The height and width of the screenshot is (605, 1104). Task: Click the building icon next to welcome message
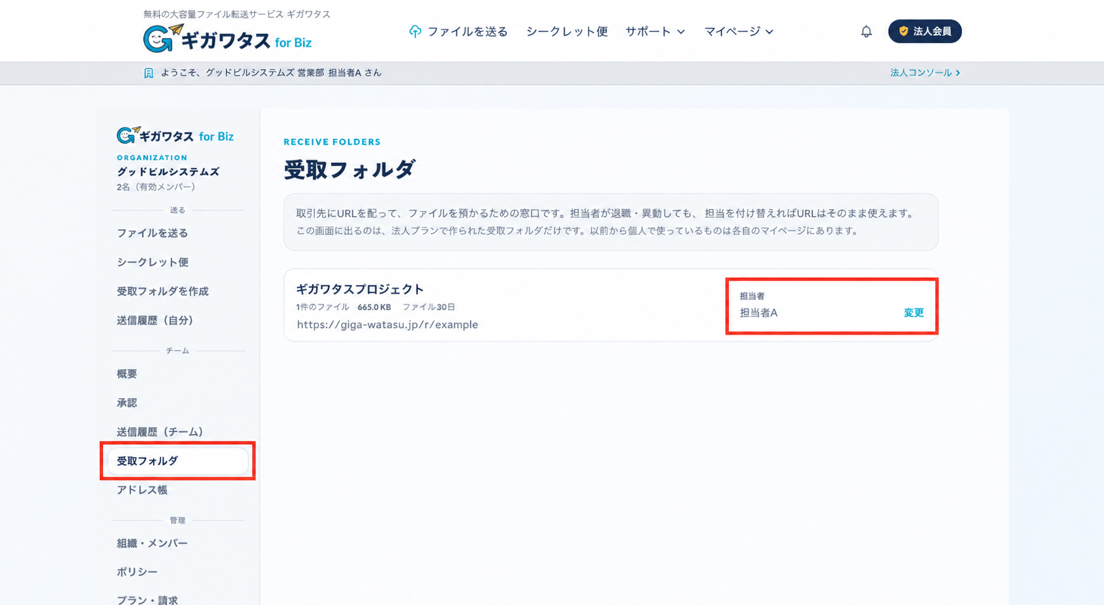click(149, 73)
